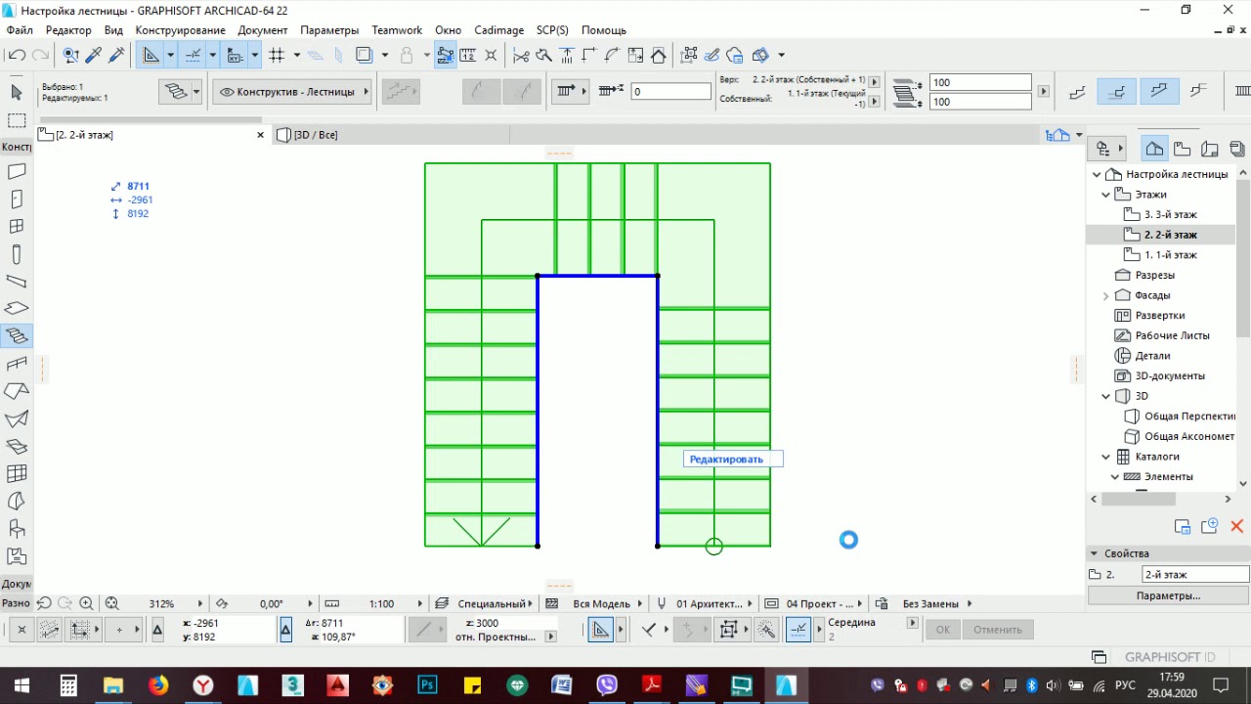Select 3. 3-й этаж in navigator

1171,215
